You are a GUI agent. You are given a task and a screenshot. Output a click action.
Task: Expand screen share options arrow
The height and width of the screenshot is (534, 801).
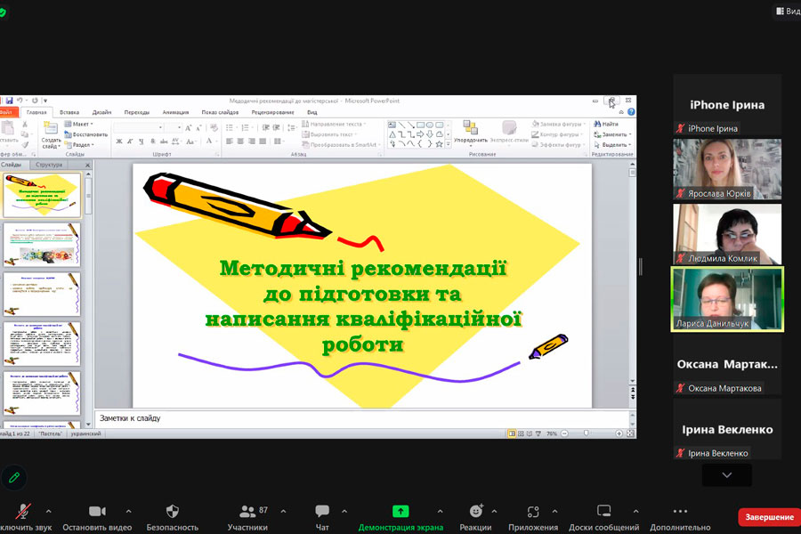click(440, 511)
